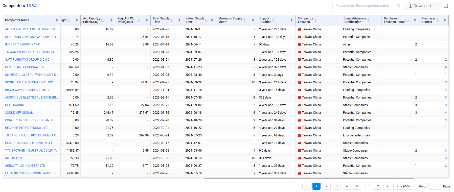Open AUTOMANN competitor link
This screenshot has width=454, height=192.
pos(13,158)
